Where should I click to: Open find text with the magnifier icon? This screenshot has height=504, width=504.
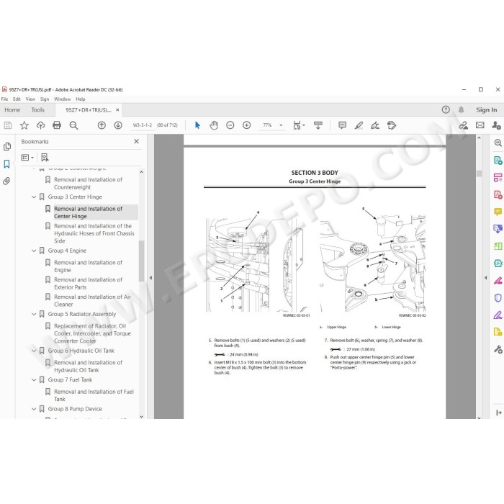(73, 125)
